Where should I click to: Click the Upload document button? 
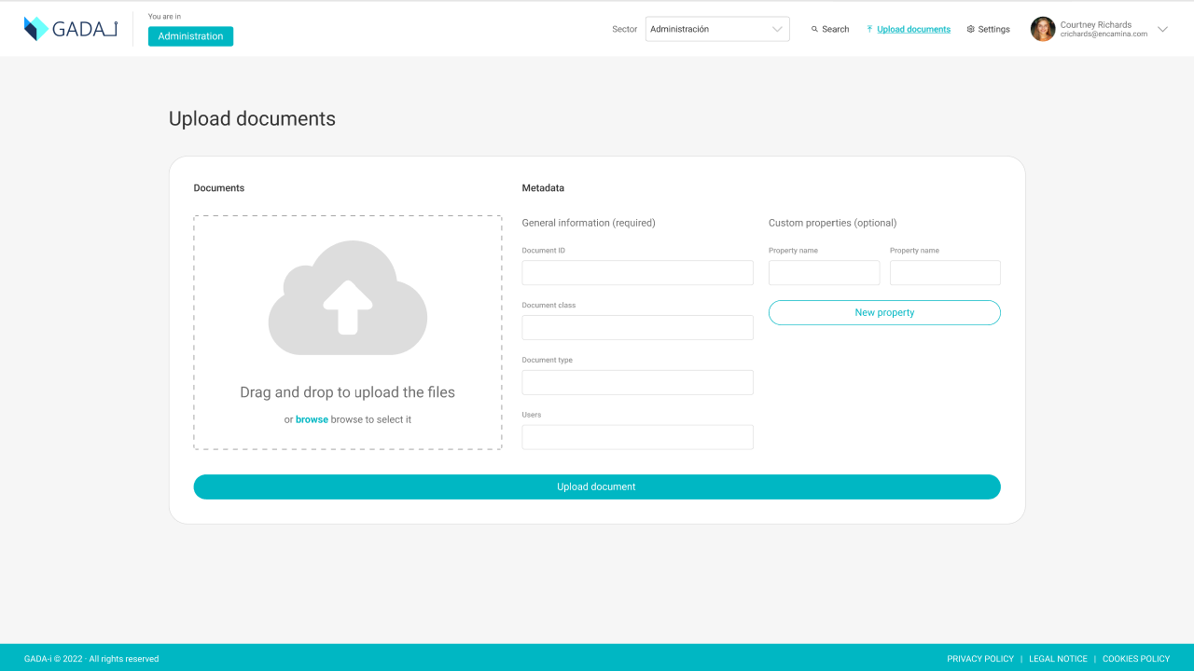pyautogui.click(x=597, y=486)
